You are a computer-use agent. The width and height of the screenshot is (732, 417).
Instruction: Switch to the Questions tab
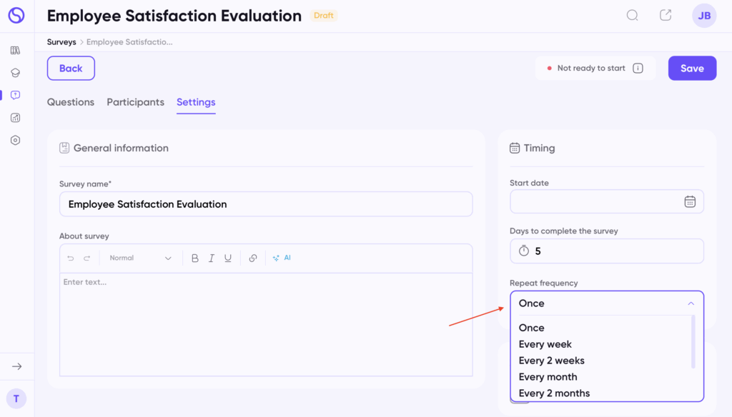(x=71, y=102)
